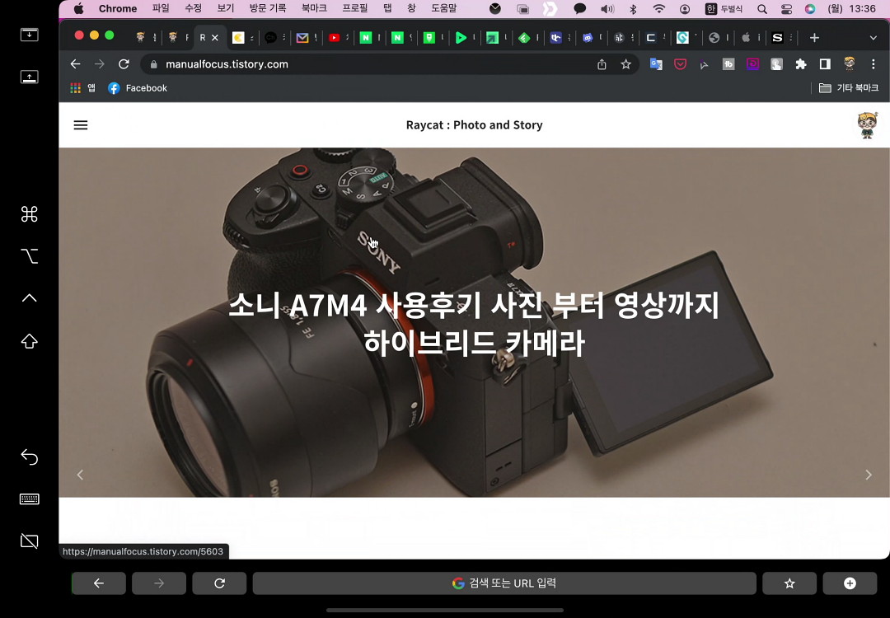The image size is (890, 618).
Task: Show the on-screen keyboard from the sidebar
Action: pyautogui.click(x=29, y=499)
